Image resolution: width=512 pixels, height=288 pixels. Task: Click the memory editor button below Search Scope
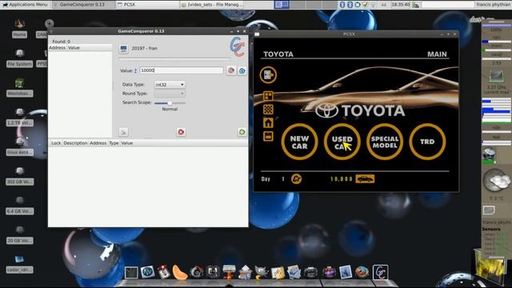tap(123, 132)
